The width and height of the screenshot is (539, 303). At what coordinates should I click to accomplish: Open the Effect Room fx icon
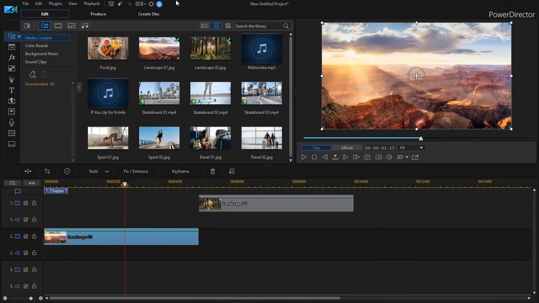(12, 58)
